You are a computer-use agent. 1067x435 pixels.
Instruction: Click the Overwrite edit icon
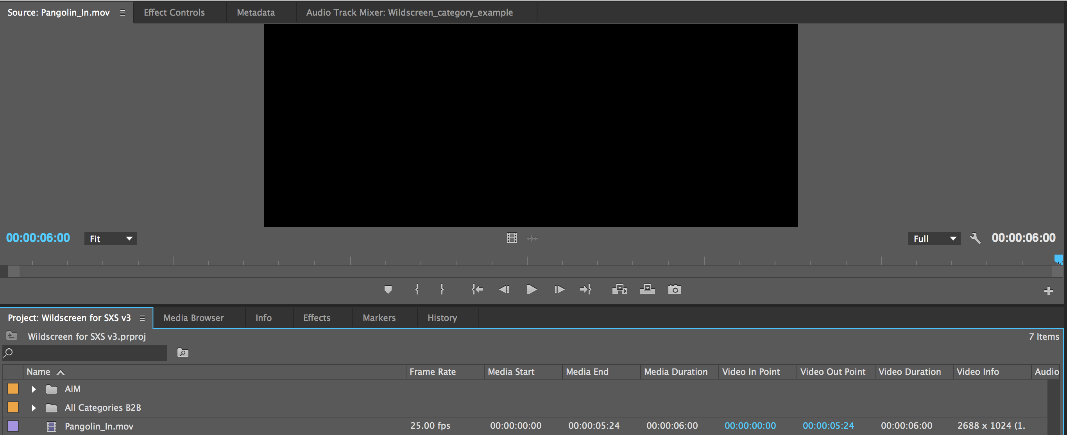[x=647, y=289]
